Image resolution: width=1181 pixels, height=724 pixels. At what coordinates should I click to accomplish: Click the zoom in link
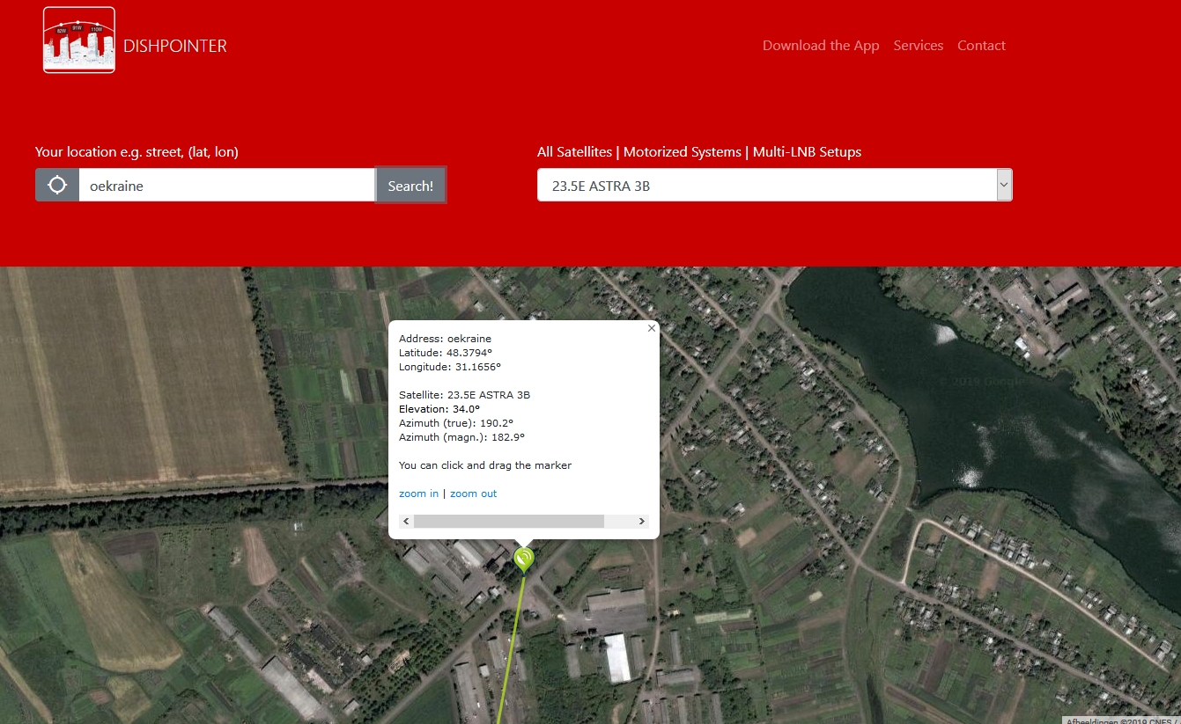tap(418, 494)
